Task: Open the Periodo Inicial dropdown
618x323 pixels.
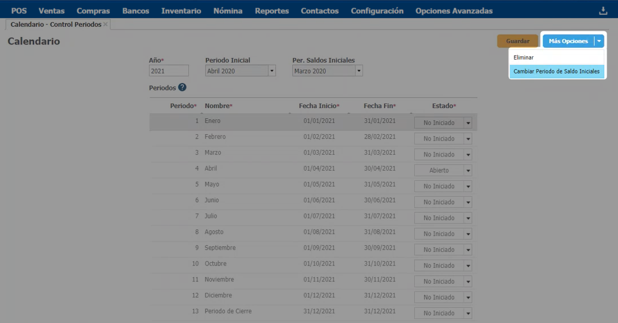Action: (271, 71)
